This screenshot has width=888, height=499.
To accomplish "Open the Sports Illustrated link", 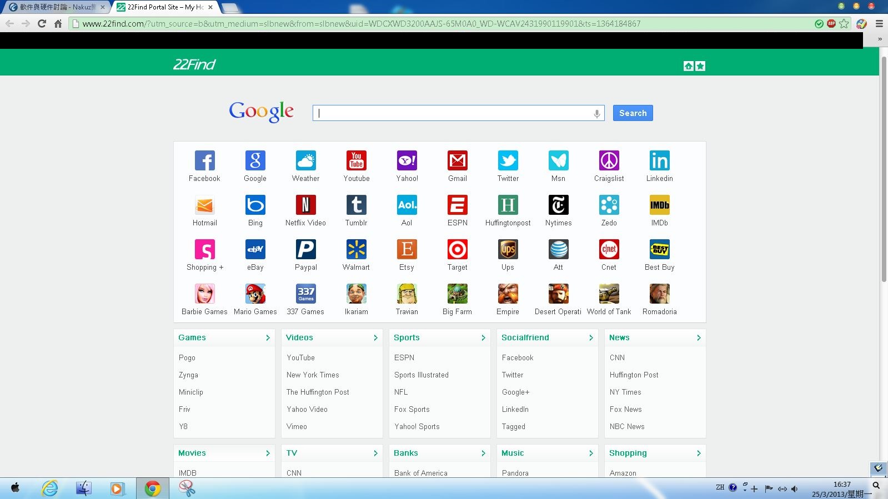I will pos(422,375).
